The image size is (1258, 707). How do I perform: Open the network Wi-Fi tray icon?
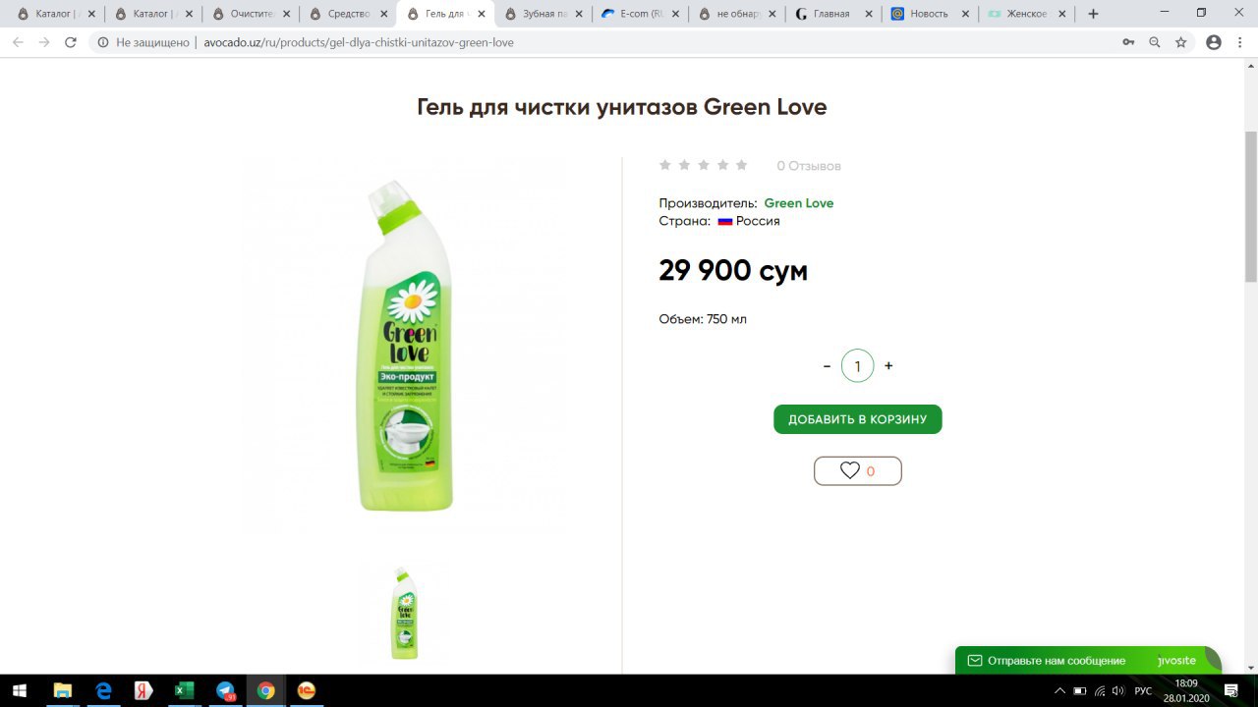[1100, 690]
